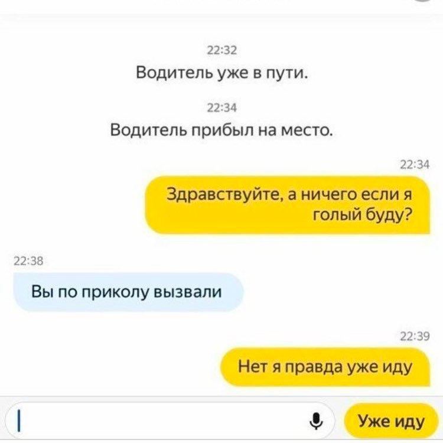The width and height of the screenshot is (443, 443).
Task: Select the driver's "Вы по приколу вызвали" bubble
Action: tap(128, 292)
